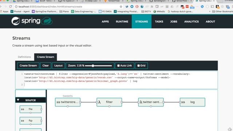
Task: Select the tweets stream name label
Action: (68, 96)
